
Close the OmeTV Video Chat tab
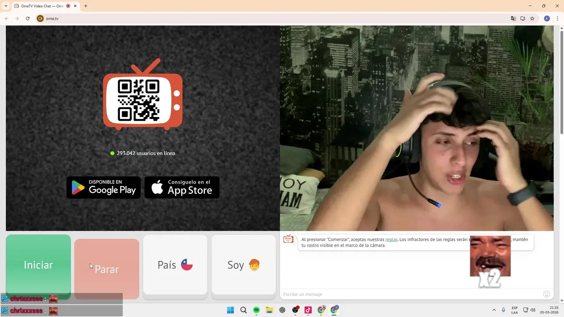pos(75,6)
